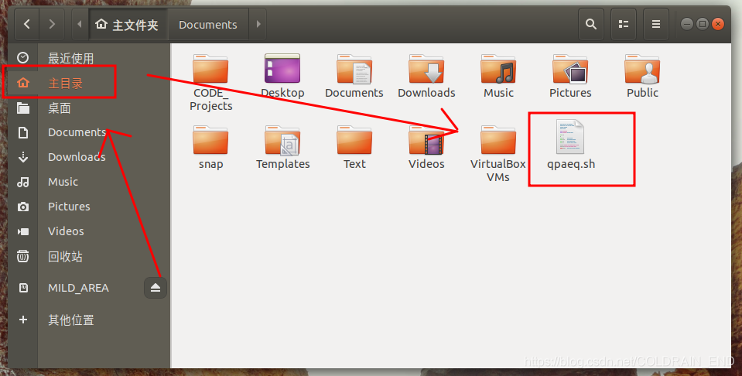
Task: Select the Downloads folder in file grid
Action: [426, 69]
